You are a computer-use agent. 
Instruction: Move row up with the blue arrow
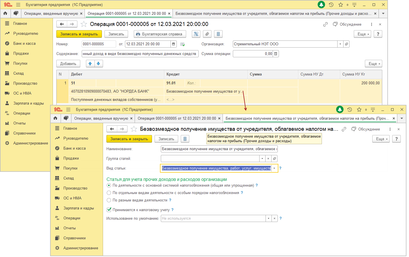pos(90,64)
